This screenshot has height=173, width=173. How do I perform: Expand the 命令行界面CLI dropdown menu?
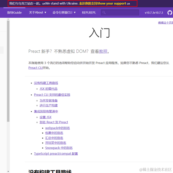point(64,12)
